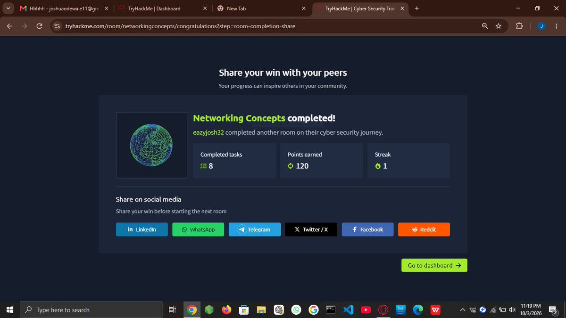Go to dashboard button
Screen dimensions: 566x318
click(x=434, y=265)
